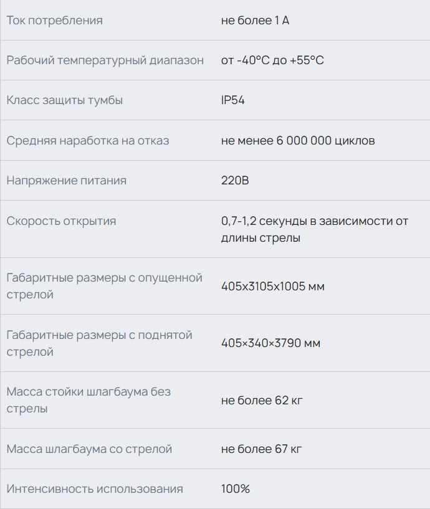This screenshot has height=509, width=430.
Task: Click the 'Ток потребления' row label
Action: 55,21
